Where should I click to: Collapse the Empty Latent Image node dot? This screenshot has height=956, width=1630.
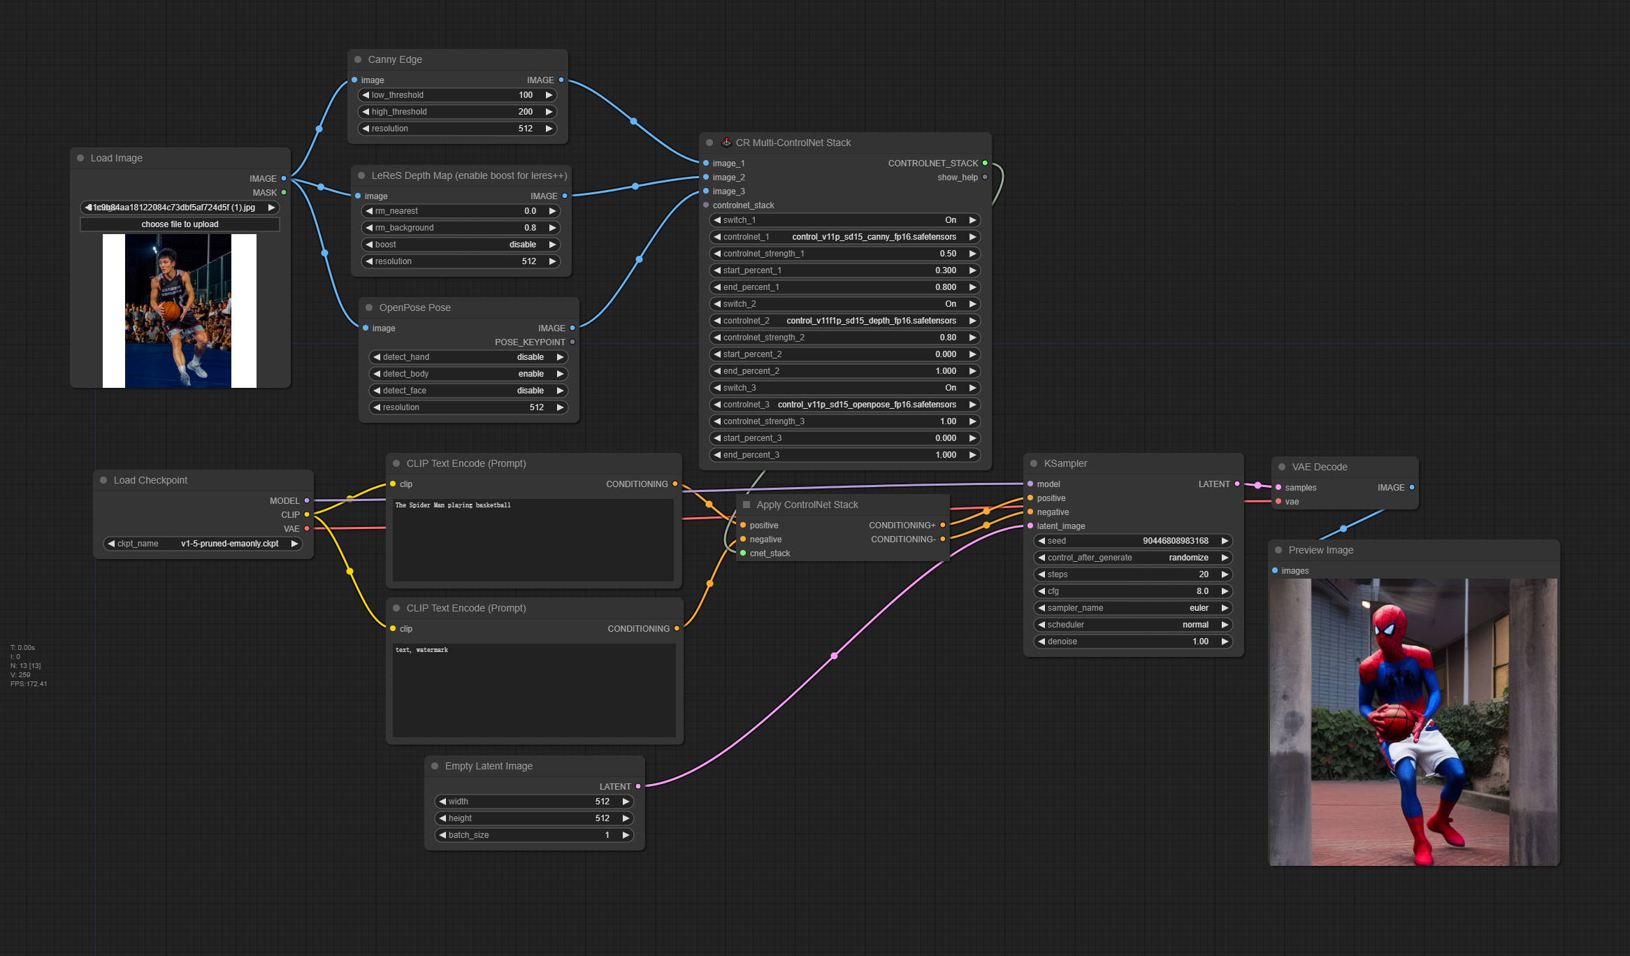435,766
